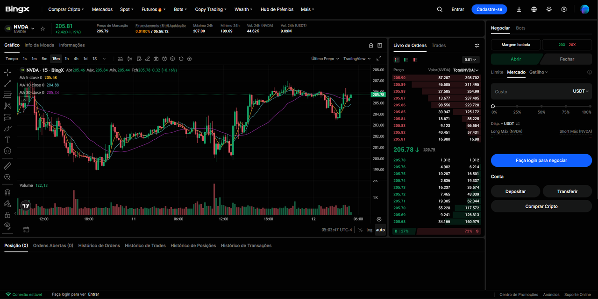The height and width of the screenshot is (299, 598).
Task: Switch to the Trades tab
Action: 439,45
